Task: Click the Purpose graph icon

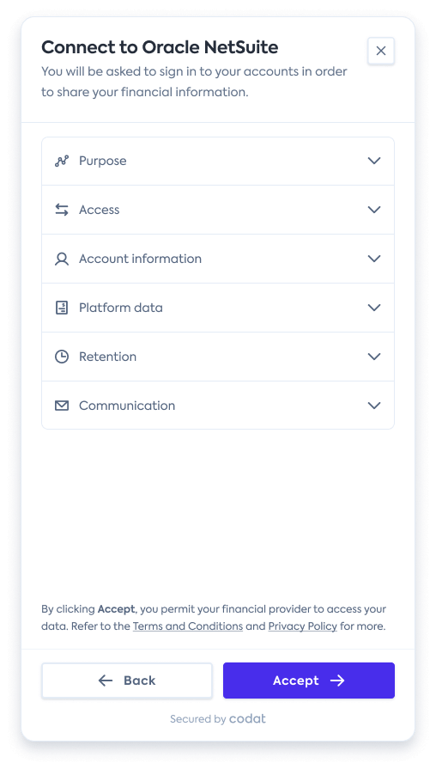Action: click(x=62, y=161)
